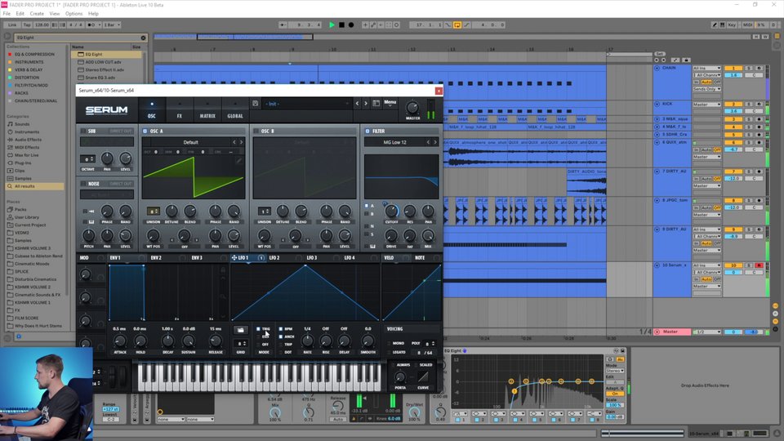
Task: Enable the LFO TRIG mode checkbox
Action: coord(259,329)
